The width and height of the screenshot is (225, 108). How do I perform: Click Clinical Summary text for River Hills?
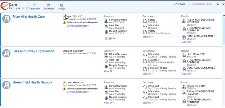click(118, 20)
